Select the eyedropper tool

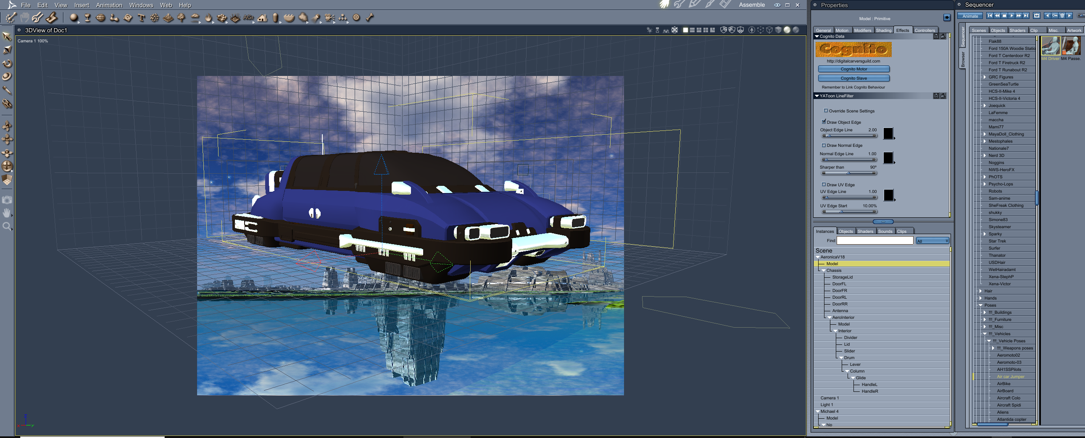tap(7, 90)
